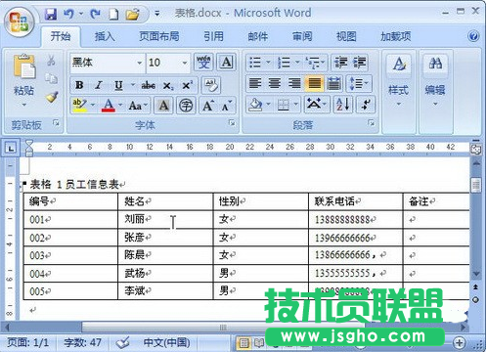Switch to the 引用 tab
Screen dimensions: 487x352
pyautogui.click(x=213, y=36)
